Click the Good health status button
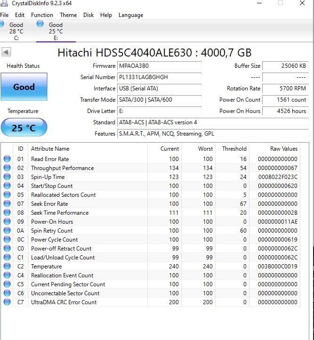Screen dimensions: 314x340 (24, 87)
